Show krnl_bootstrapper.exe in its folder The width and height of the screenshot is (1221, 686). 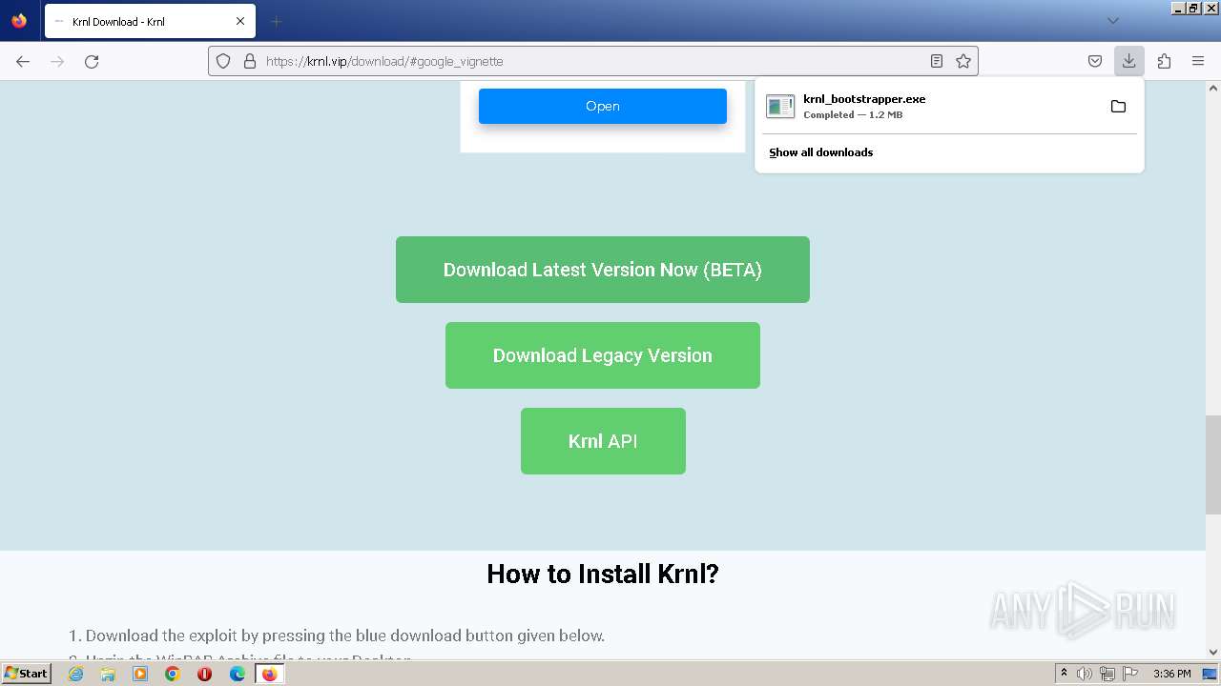(x=1118, y=106)
